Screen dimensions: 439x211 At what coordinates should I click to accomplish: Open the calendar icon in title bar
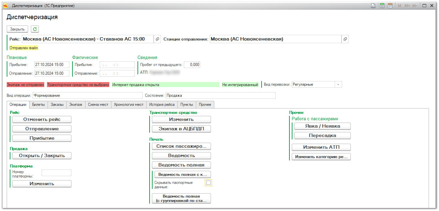390,6
